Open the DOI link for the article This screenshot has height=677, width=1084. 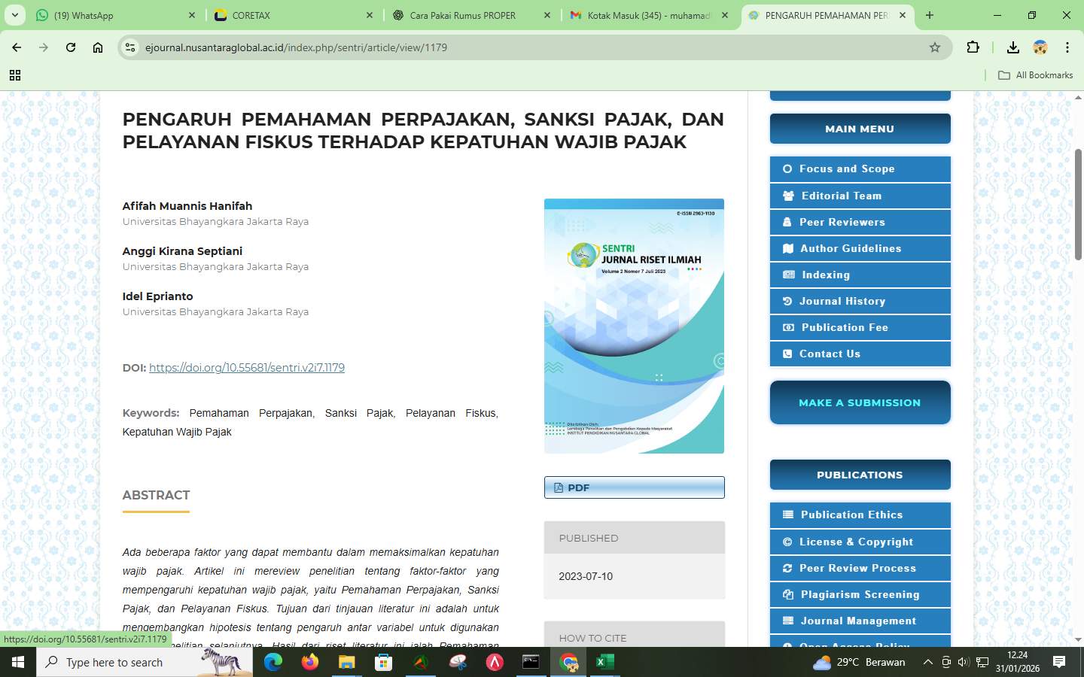[x=247, y=368]
